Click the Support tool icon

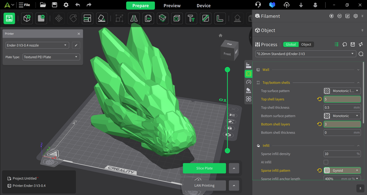(x=237, y=18)
